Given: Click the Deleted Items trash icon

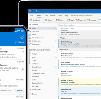Looking at the screenshot, I should 30,41.
